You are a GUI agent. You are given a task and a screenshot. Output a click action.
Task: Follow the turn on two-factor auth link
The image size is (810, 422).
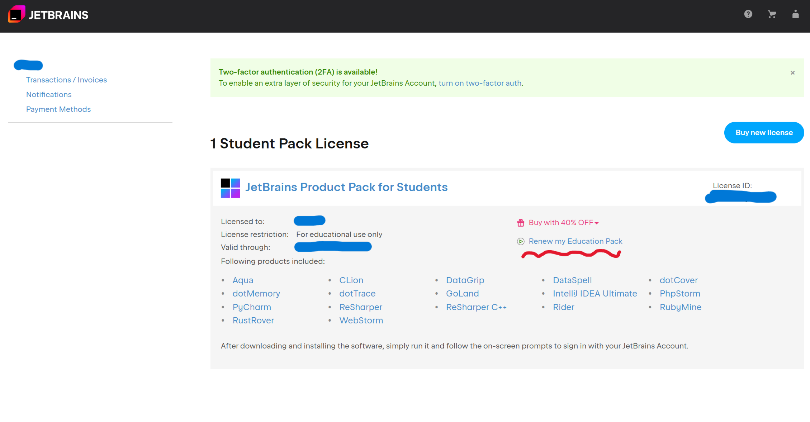(480, 83)
